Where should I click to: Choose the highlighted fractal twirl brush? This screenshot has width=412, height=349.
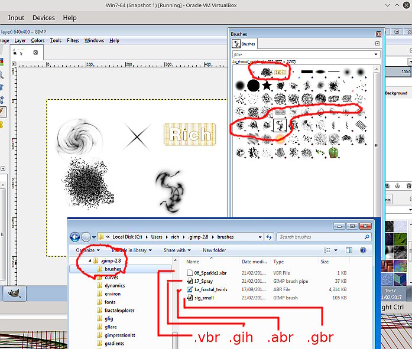[x=280, y=125]
